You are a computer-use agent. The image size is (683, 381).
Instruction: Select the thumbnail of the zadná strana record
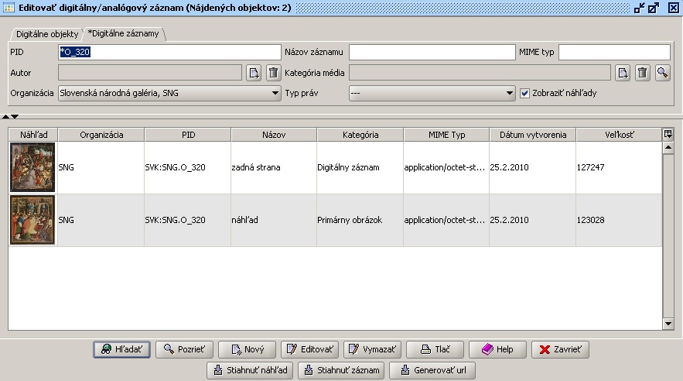click(x=32, y=166)
